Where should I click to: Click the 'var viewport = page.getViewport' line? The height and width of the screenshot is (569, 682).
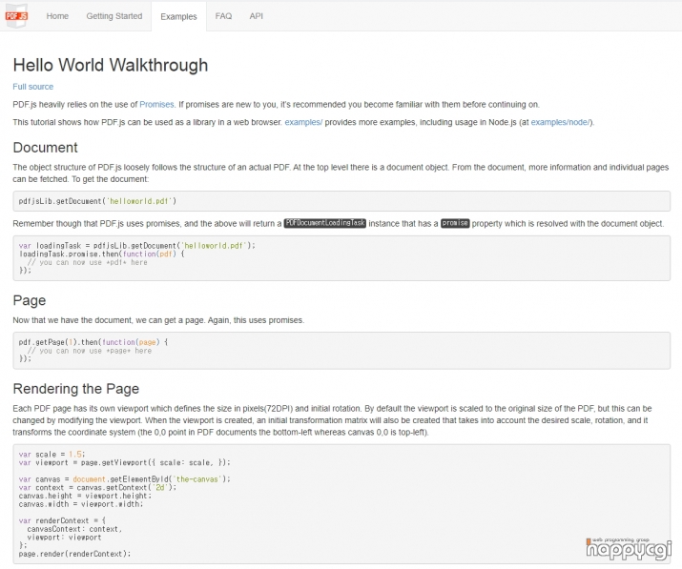(x=124, y=462)
